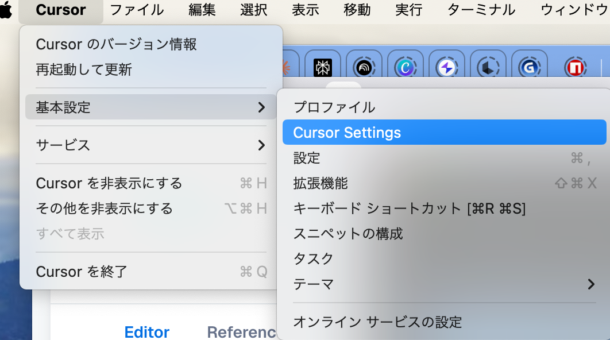Open 拡張機能
The height and width of the screenshot is (340, 610).
tap(444, 183)
